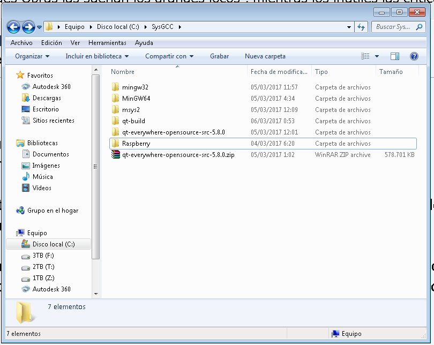Select Favoritos star in sidebar
The image size is (434, 345).
(20, 75)
